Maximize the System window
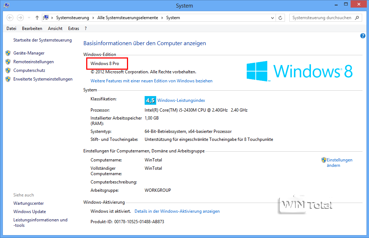Screen dimensions: 369x238 (346, 4)
